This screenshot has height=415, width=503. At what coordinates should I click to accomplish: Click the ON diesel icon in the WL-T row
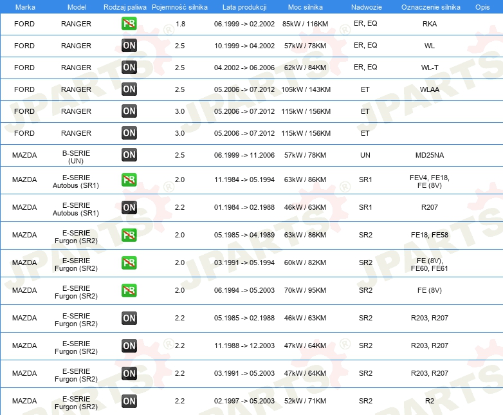pyautogui.click(x=129, y=68)
